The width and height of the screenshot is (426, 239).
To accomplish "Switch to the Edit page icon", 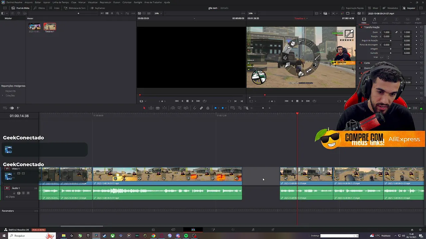I will pyautogui.click(x=193, y=230).
